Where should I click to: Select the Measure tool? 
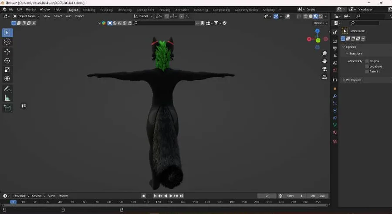pos(7,98)
